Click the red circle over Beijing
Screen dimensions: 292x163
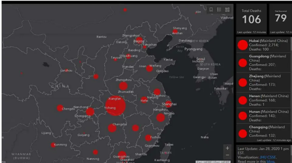[x=139, y=41]
